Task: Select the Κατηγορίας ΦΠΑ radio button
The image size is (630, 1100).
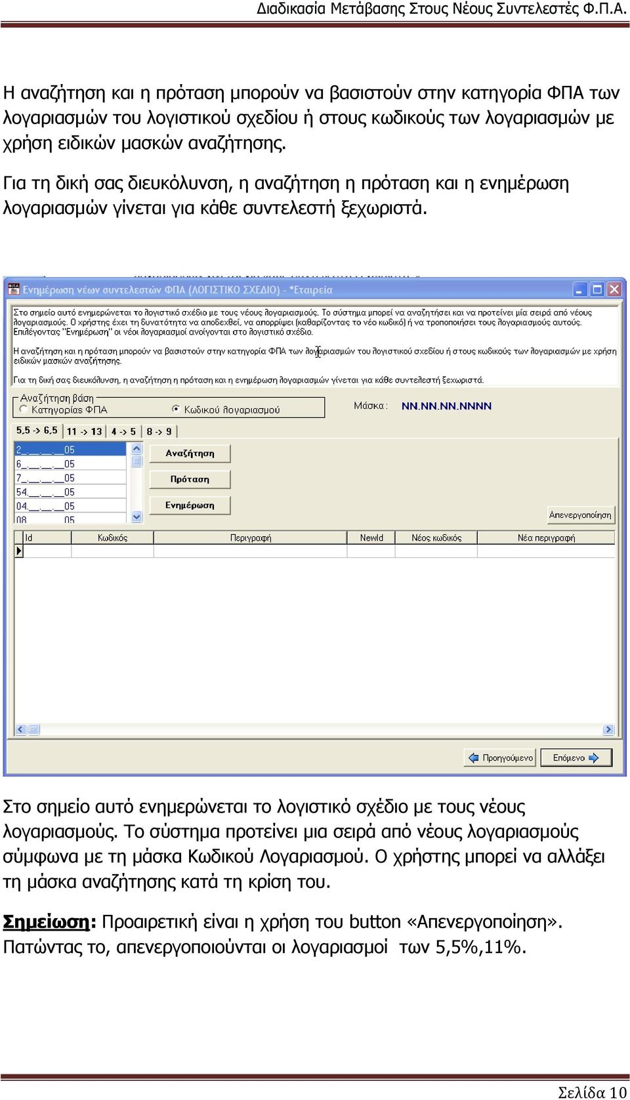Action: (24, 410)
